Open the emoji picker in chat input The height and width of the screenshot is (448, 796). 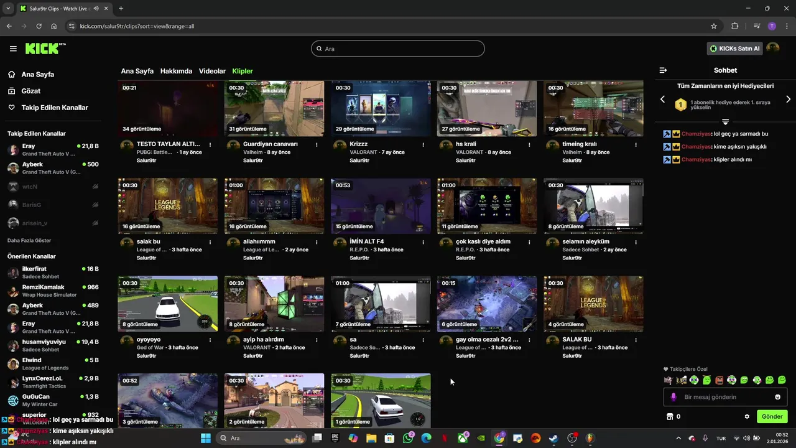[777, 397]
